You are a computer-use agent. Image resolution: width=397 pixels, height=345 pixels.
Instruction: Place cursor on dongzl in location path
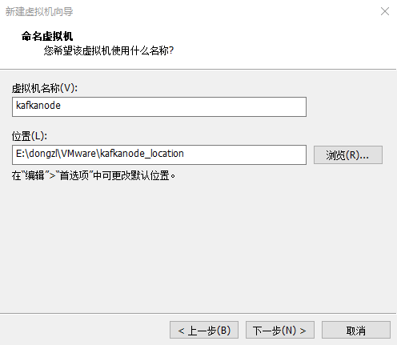tap(43, 154)
